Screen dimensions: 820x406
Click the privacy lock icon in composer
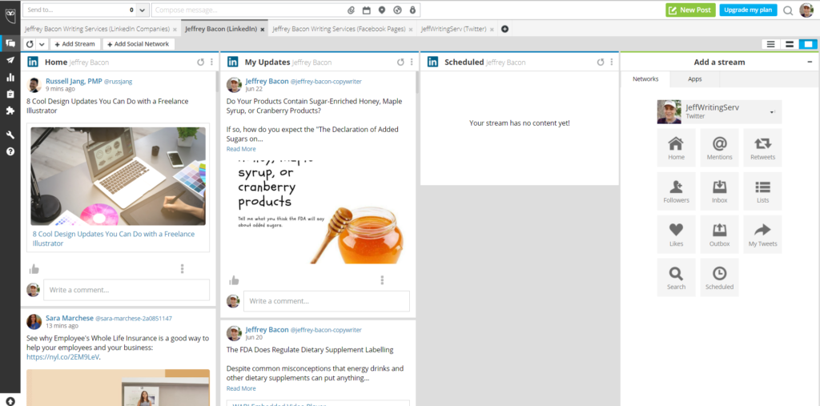click(x=412, y=10)
